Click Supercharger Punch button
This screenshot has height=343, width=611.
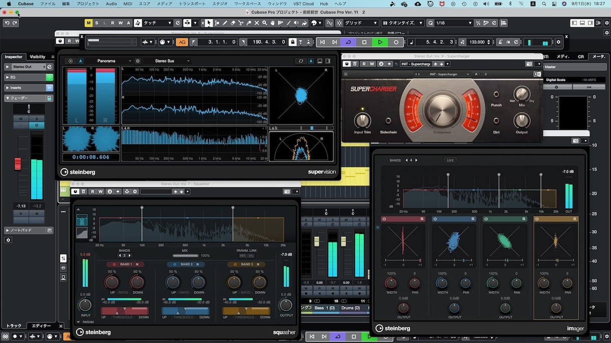tap(496, 94)
